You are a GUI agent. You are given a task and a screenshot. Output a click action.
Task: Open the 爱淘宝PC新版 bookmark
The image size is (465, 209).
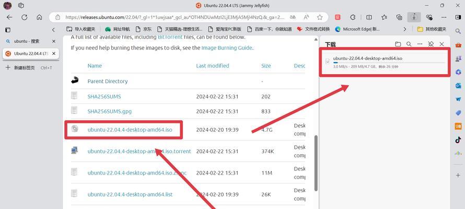pyautogui.click(x=225, y=29)
